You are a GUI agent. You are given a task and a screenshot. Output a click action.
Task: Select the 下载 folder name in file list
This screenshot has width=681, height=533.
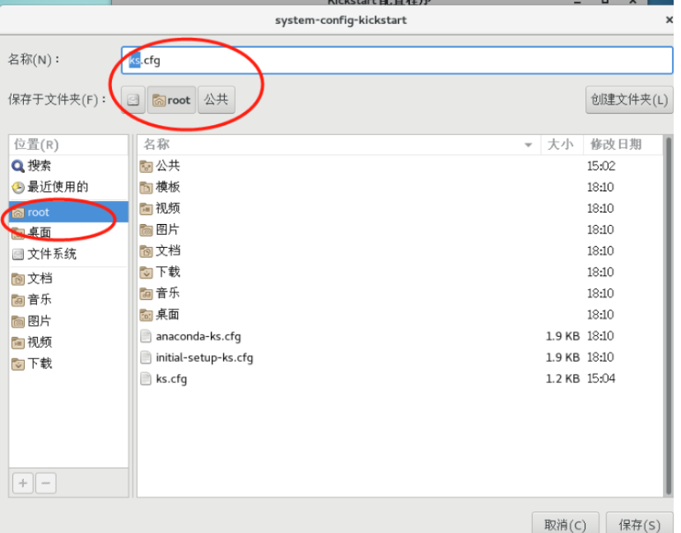[x=168, y=272]
